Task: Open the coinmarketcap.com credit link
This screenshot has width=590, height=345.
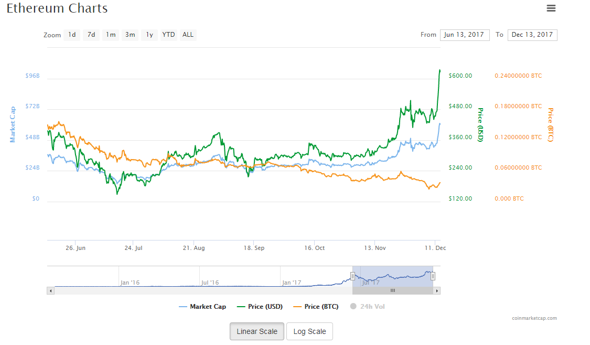Action: pos(534,318)
